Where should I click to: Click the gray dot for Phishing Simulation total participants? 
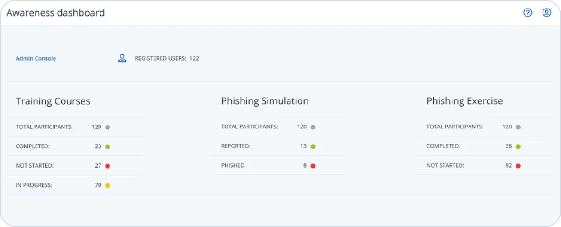click(x=313, y=127)
